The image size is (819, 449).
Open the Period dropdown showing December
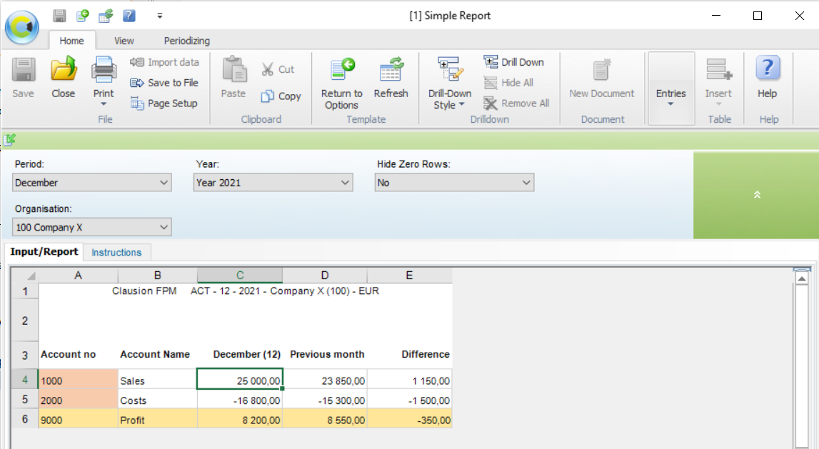coord(92,183)
